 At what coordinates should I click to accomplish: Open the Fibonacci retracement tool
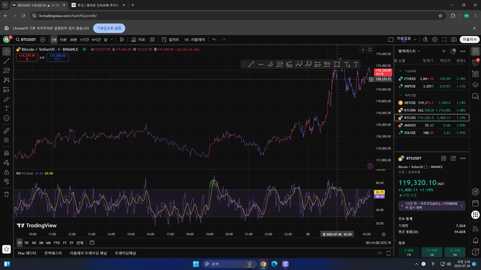pos(7,70)
